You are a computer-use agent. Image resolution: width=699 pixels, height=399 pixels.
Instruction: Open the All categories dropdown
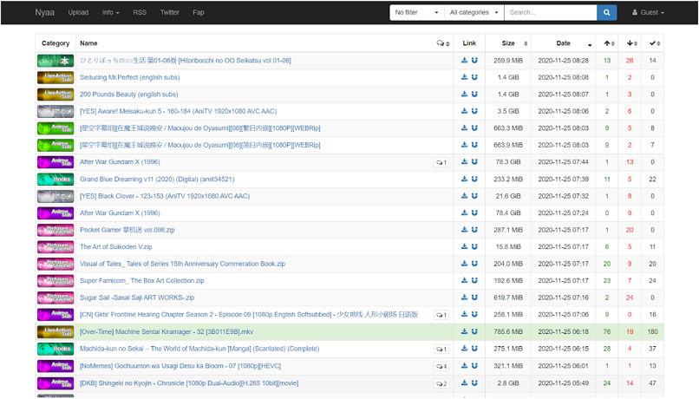[x=474, y=12]
